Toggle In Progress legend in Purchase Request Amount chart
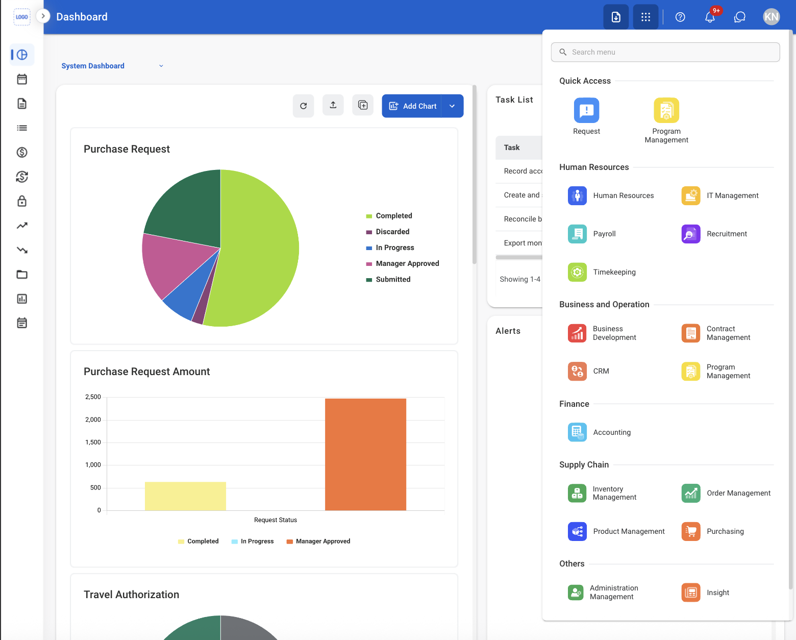 (253, 541)
